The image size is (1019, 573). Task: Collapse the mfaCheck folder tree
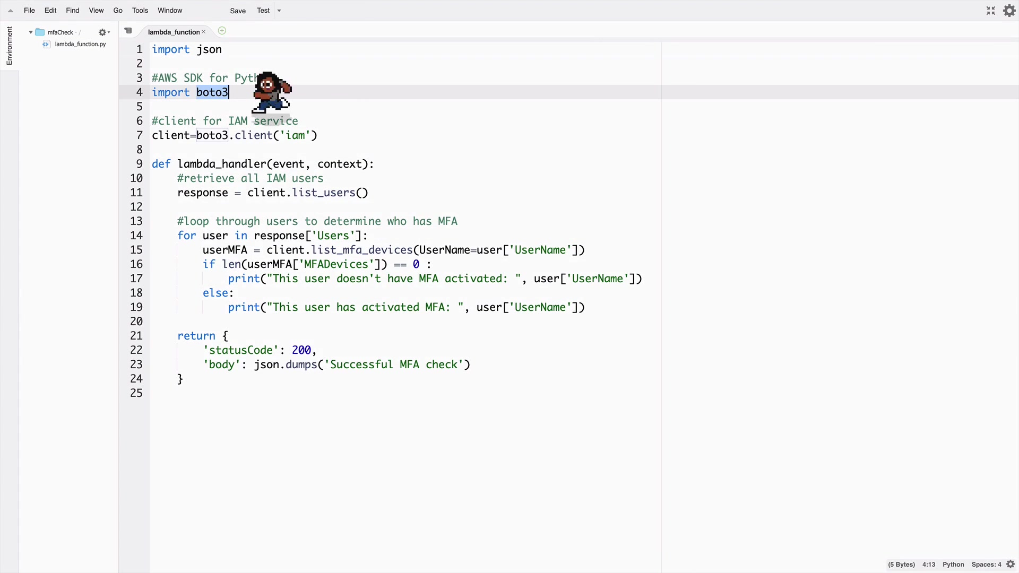point(31,32)
